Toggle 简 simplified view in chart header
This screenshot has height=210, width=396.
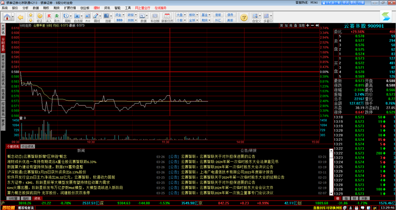click(x=281, y=26)
